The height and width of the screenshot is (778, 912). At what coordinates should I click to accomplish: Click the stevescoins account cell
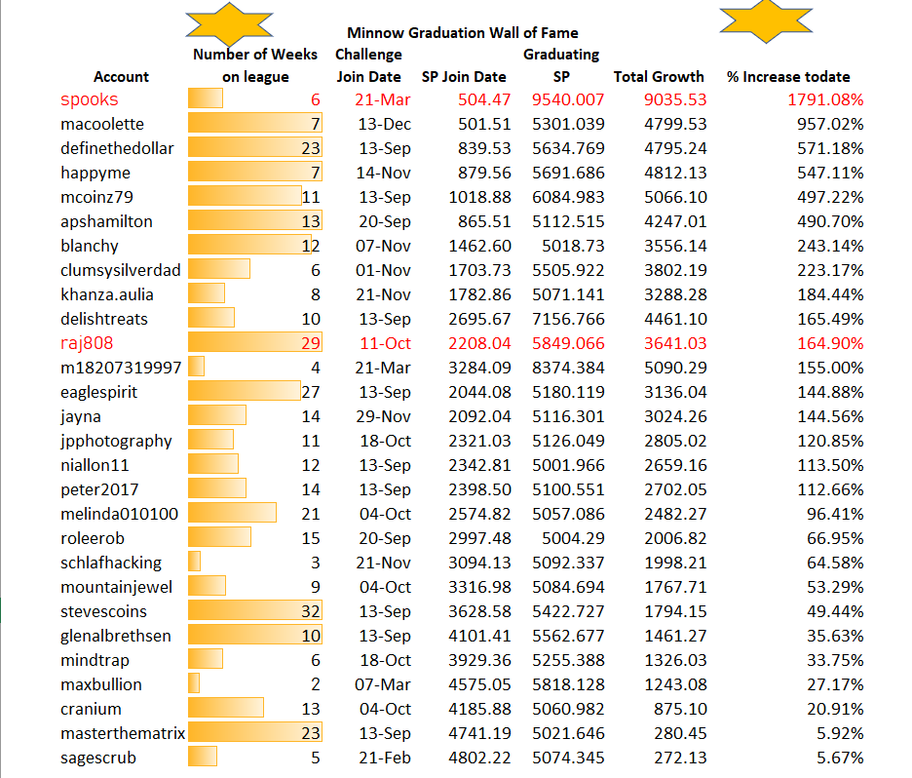point(103,611)
